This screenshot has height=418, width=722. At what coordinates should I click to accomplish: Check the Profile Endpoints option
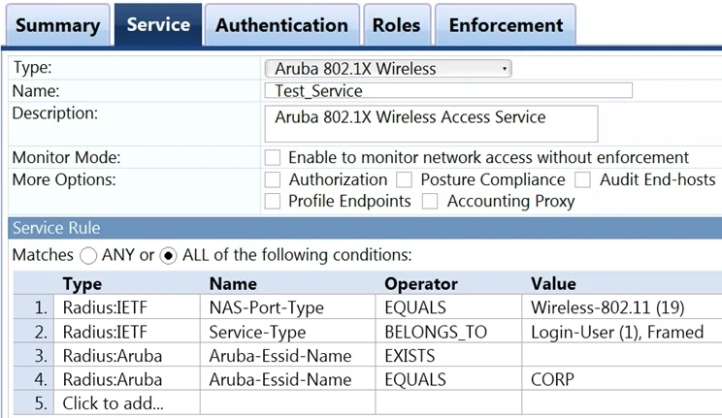coord(273,201)
